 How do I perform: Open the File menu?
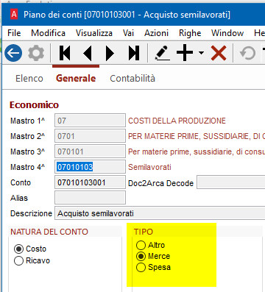coord(14,33)
